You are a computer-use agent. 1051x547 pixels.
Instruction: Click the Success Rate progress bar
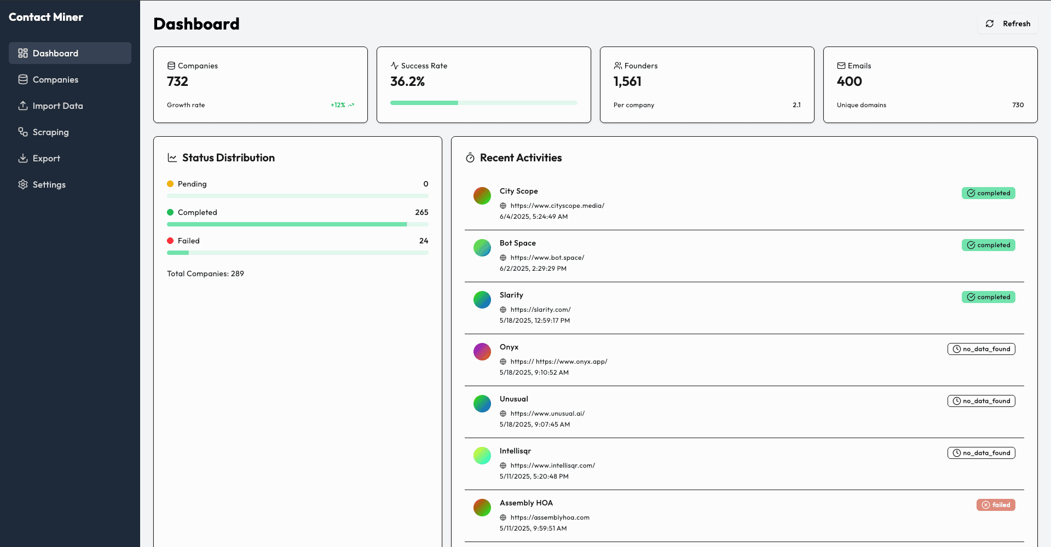coord(484,103)
